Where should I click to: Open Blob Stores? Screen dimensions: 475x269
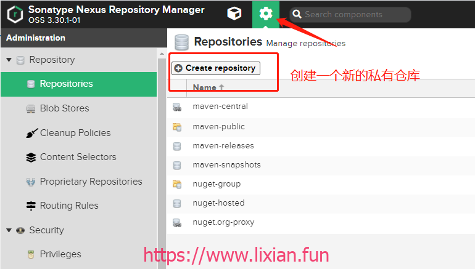(x=64, y=108)
